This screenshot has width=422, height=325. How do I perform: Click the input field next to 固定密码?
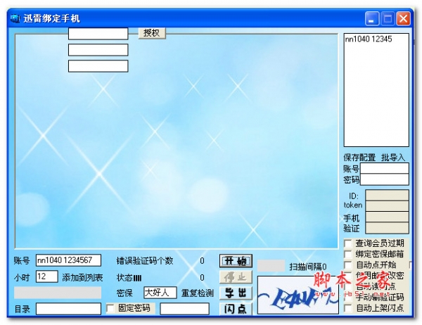pyautogui.click(x=184, y=309)
